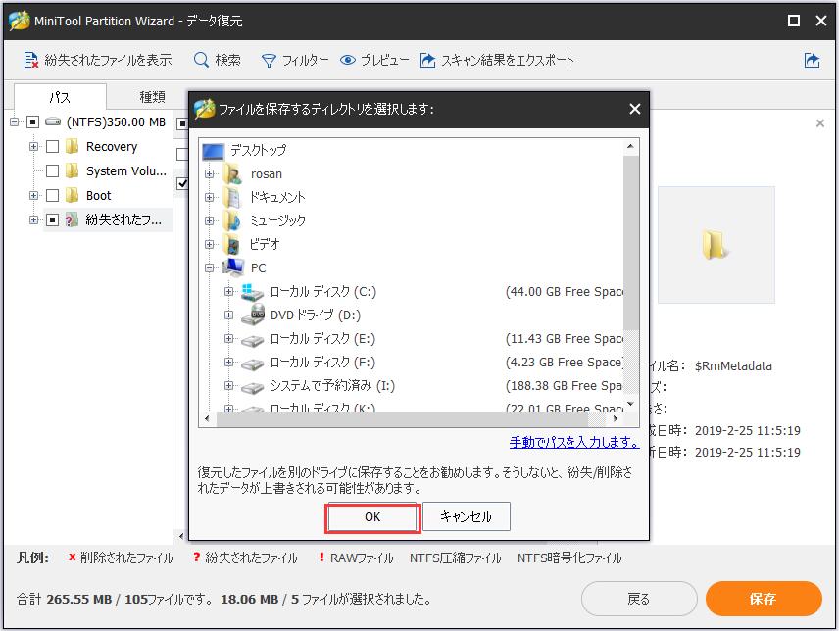This screenshot has width=839, height=631.
Task: Click the export icon at top right
Action: 812,59
